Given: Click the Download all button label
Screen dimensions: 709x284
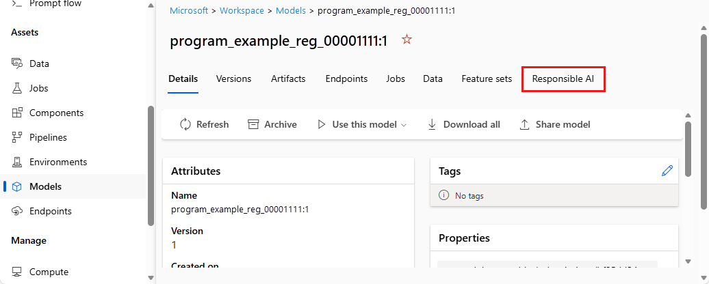Looking at the screenshot, I should (472, 124).
